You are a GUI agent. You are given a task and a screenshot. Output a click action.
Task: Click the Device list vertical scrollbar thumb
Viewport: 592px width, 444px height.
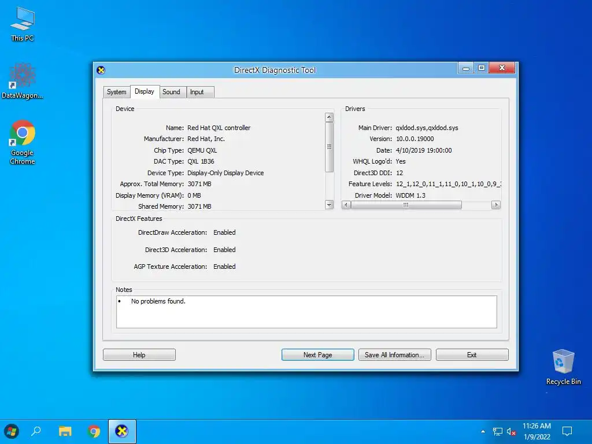tap(329, 147)
